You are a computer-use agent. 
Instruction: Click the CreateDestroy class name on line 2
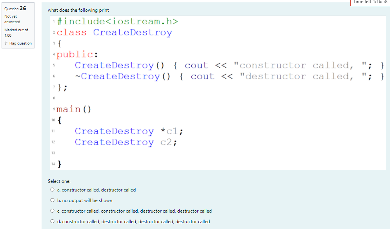tap(133, 32)
